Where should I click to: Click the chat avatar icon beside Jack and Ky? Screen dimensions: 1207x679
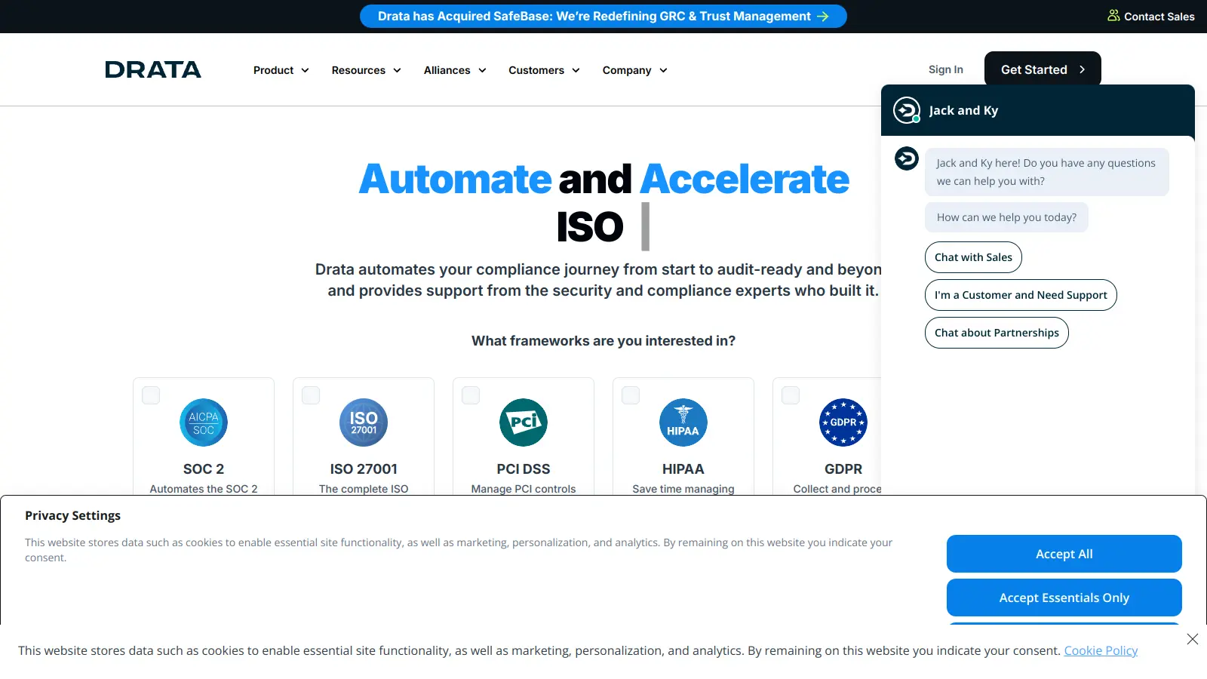tap(907, 110)
